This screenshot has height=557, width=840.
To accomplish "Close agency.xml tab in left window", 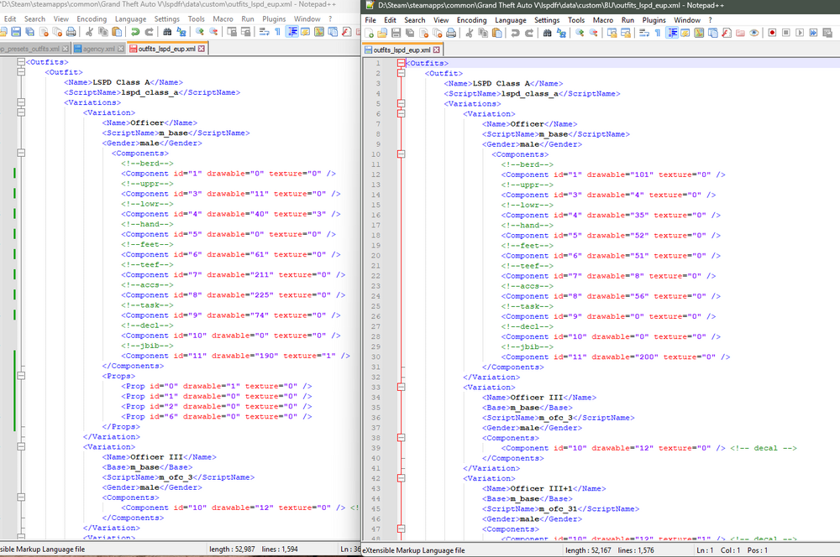I will click(x=120, y=49).
